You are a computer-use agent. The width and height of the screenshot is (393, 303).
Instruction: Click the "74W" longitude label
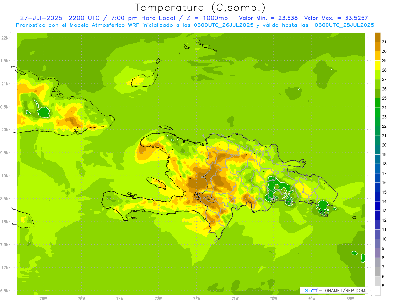[x=120, y=298]
